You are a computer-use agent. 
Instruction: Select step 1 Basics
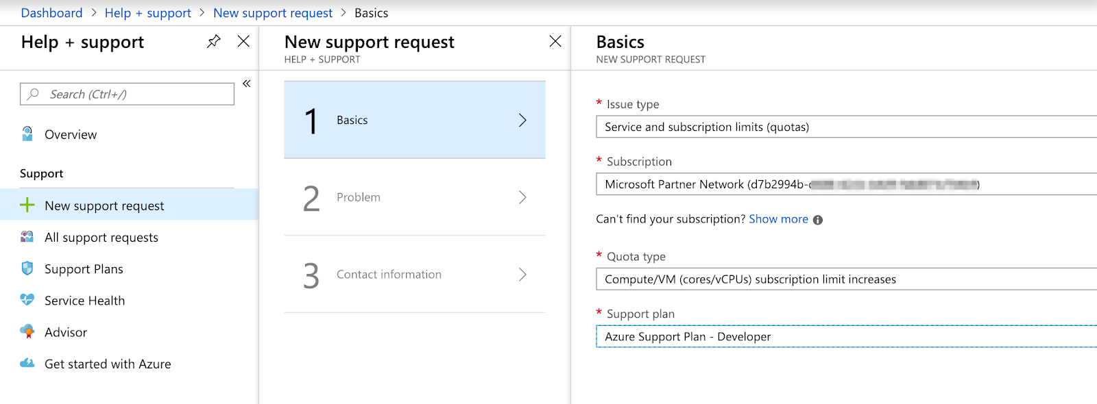[x=415, y=120]
